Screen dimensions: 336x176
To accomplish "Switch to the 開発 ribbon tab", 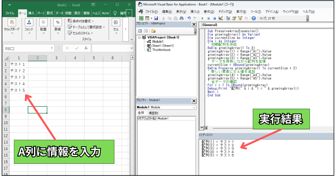I will point(87,13).
